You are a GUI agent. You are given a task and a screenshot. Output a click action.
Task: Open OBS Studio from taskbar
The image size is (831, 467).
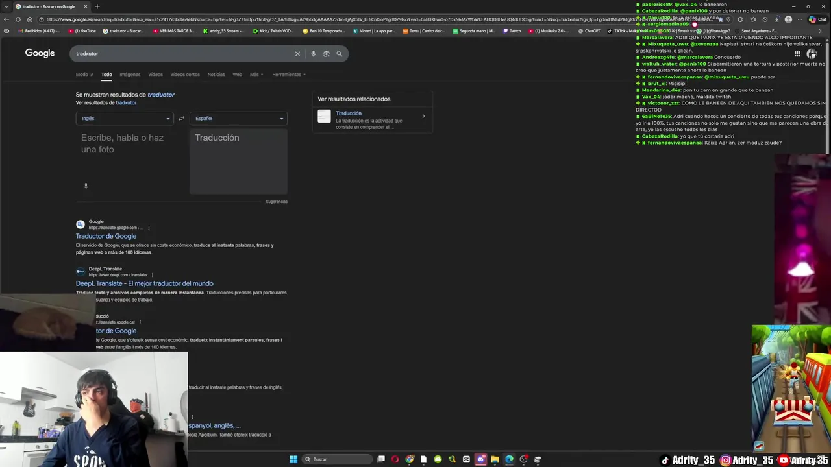(x=523, y=459)
